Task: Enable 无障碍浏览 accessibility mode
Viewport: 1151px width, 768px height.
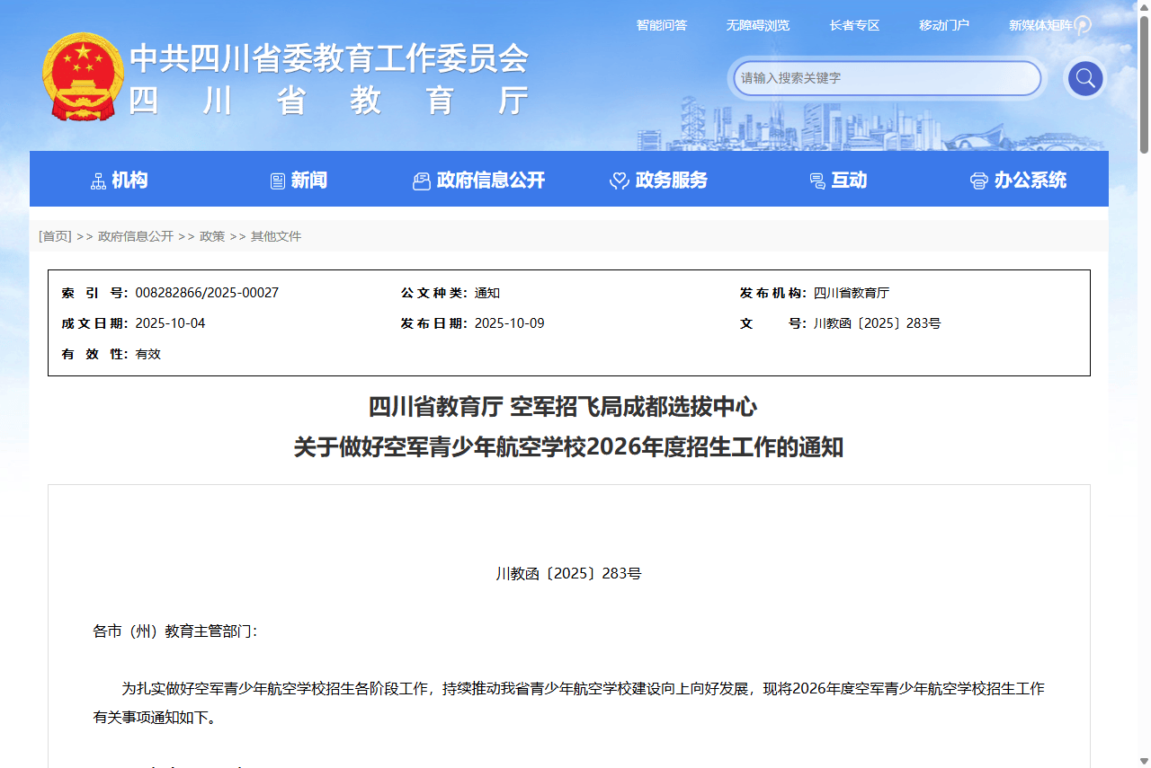Action: 757,25
